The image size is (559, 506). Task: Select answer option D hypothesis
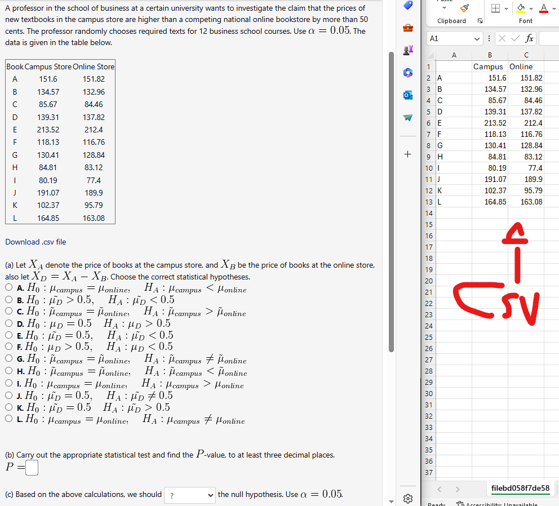8,325
